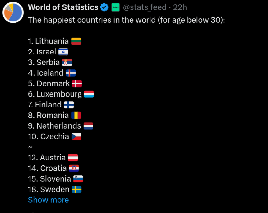
Task: Click the Luxembourg flag emoji
Action: [89, 94]
